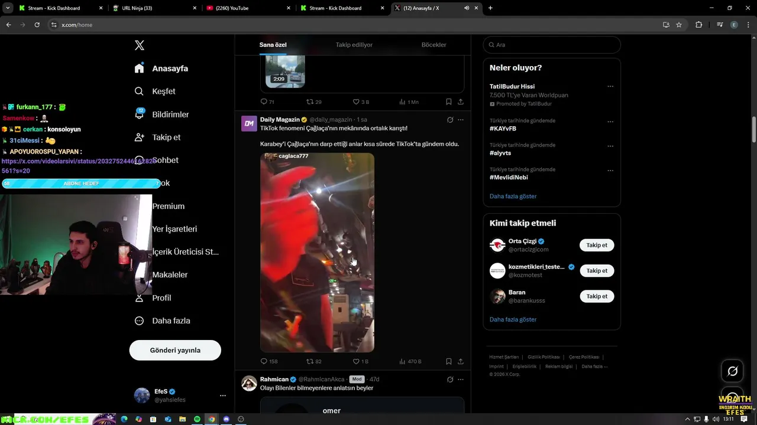
Task: Open Yer İşaretleri bookmarks
Action: point(174,229)
